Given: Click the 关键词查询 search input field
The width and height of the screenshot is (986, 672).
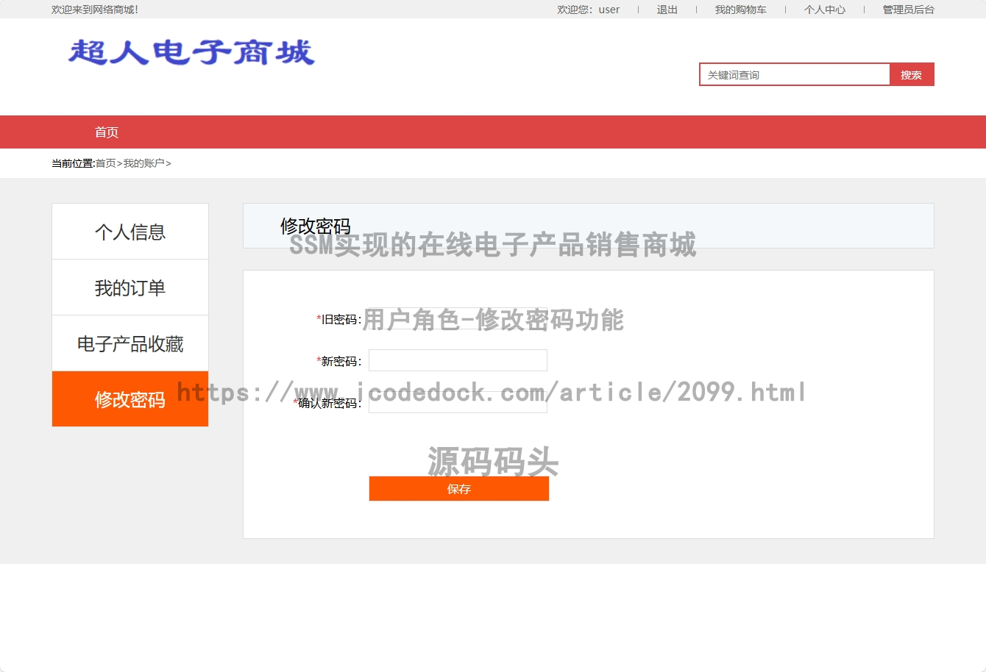Looking at the screenshot, I should pos(795,74).
